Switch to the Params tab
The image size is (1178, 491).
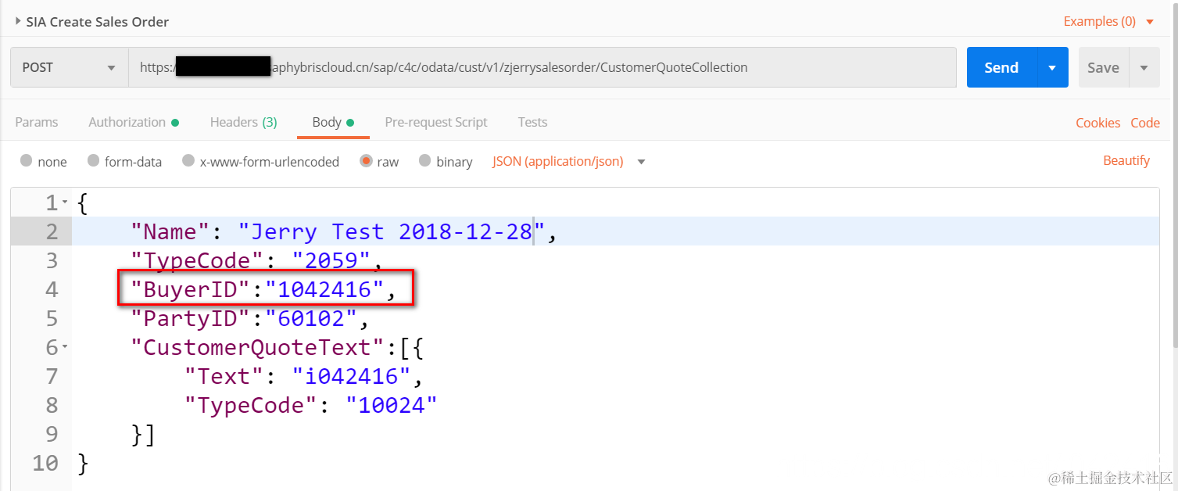click(37, 122)
